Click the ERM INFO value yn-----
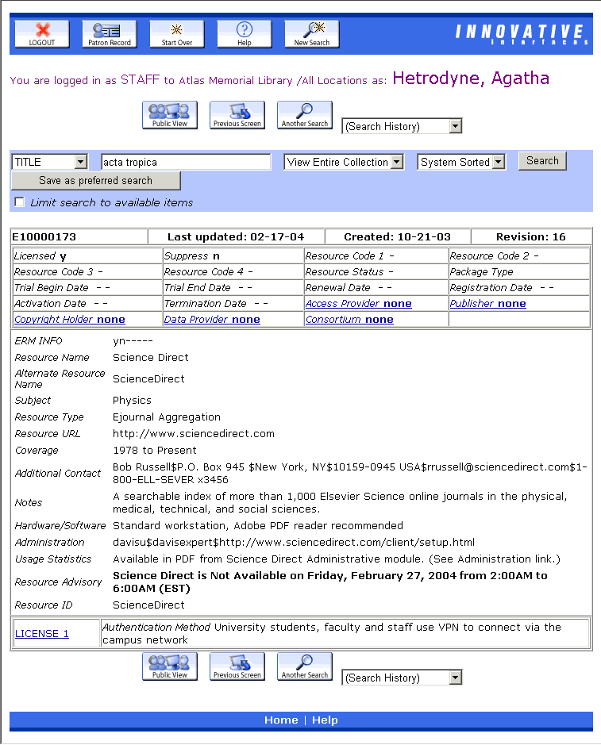Image resolution: width=601 pixels, height=745 pixels. point(133,340)
